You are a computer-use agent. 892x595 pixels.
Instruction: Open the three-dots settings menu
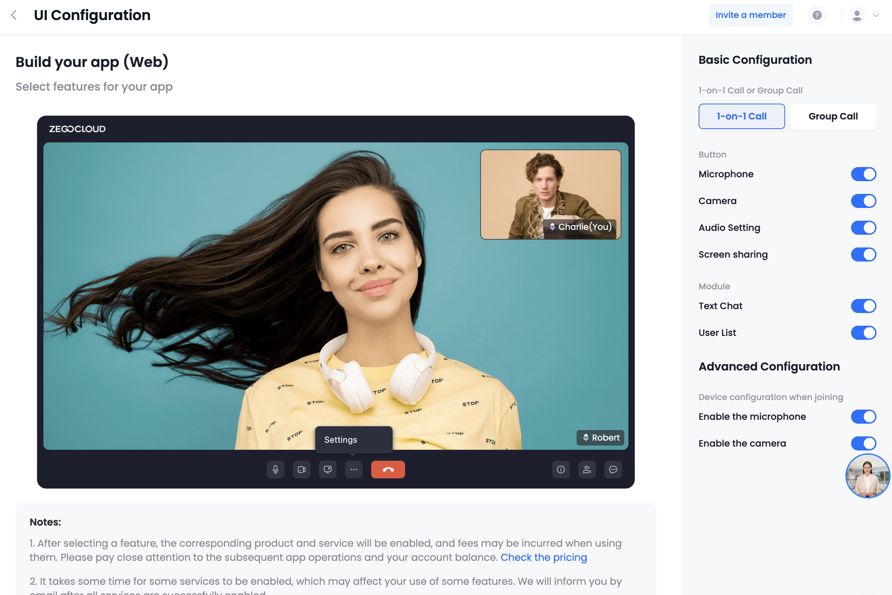tap(354, 470)
